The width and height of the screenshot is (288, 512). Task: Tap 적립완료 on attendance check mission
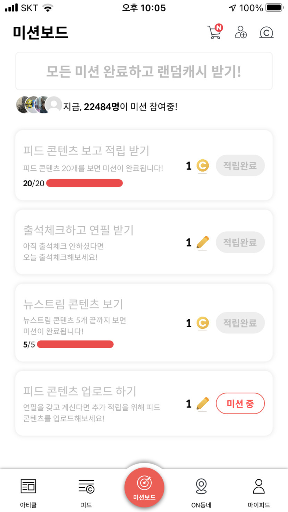[x=240, y=242]
